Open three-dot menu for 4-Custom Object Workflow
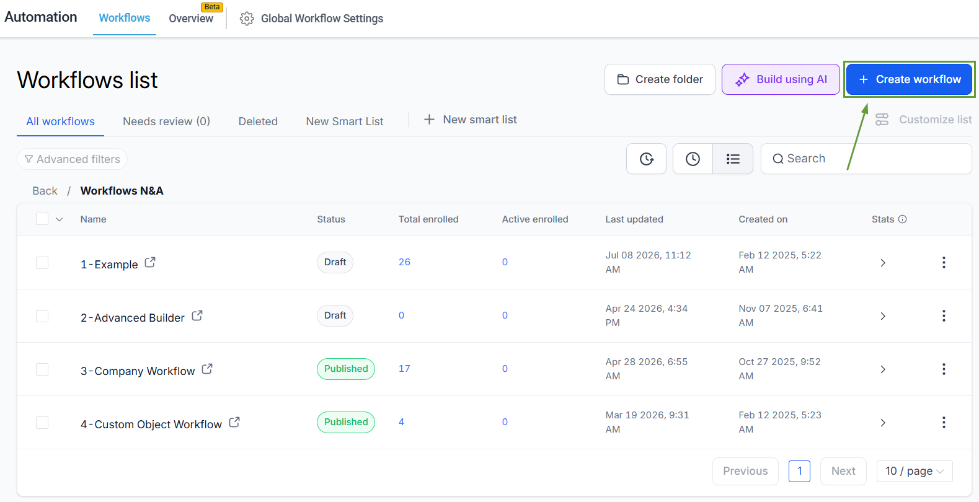 (944, 423)
